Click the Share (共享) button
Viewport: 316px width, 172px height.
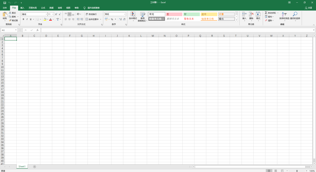point(309,8)
